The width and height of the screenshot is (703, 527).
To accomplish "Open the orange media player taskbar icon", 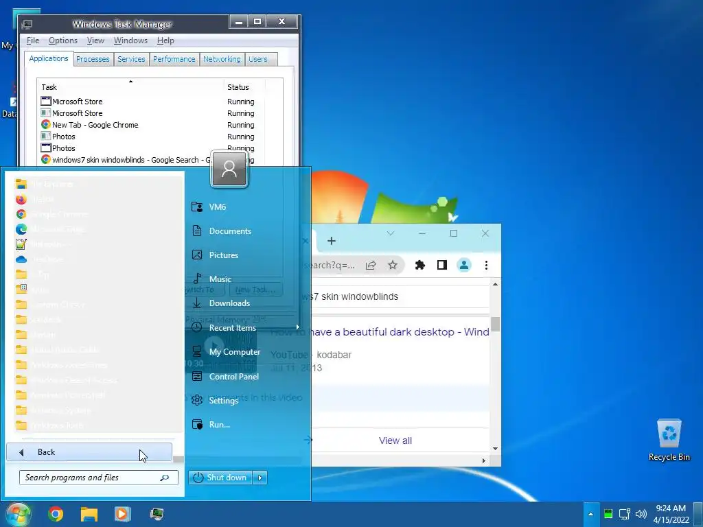I will click(122, 514).
